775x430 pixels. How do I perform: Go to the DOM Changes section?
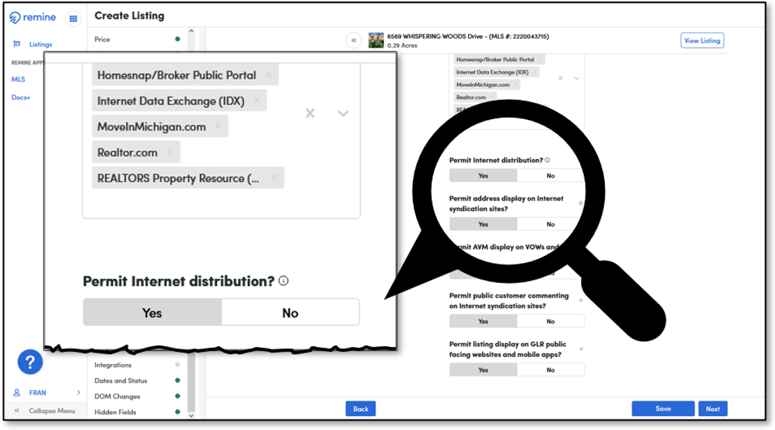pyautogui.click(x=117, y=396)
